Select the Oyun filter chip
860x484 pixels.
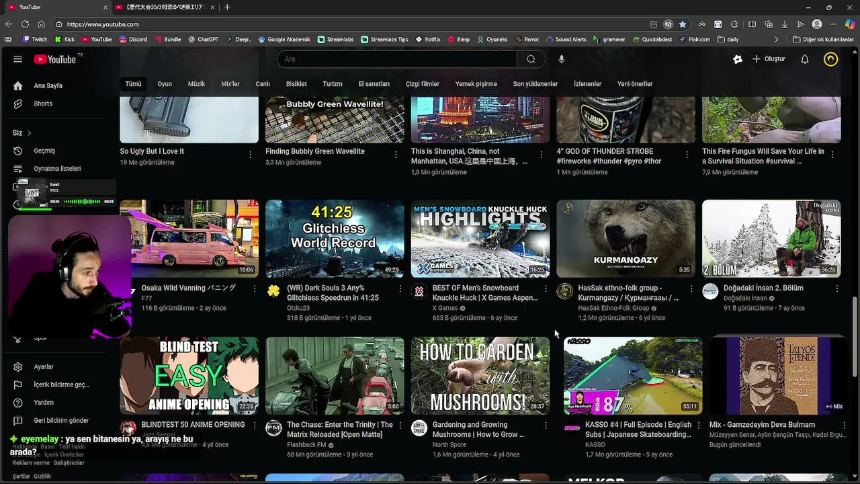(x=165, y=84)
